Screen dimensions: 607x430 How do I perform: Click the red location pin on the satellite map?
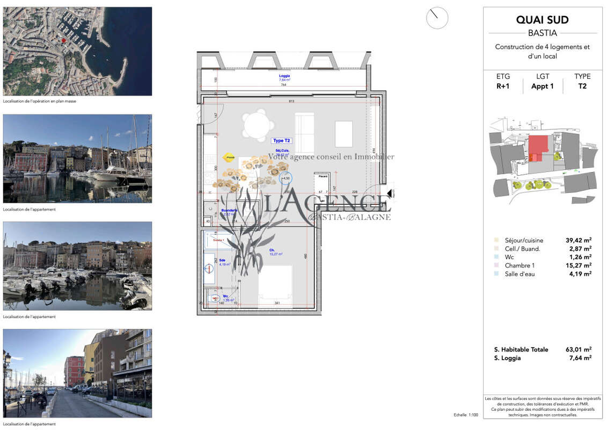[64, 40]
